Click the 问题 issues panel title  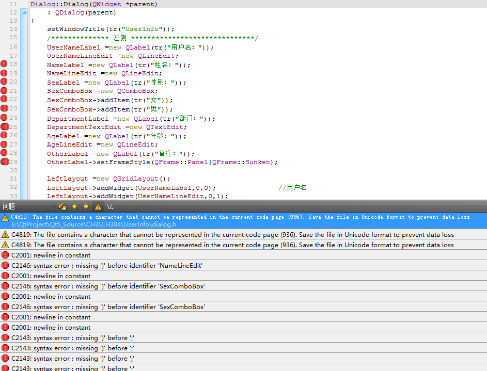point(9,206)
